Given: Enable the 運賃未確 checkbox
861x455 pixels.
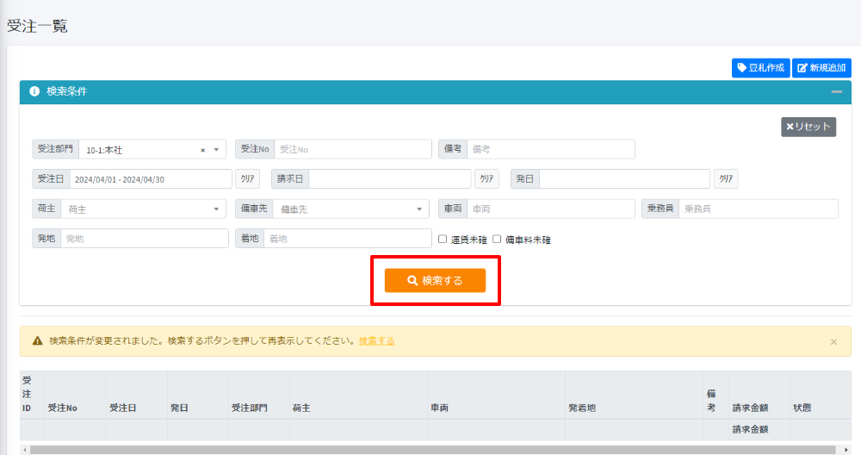Looking at the screenshot, I should click(x=443, y=240).
